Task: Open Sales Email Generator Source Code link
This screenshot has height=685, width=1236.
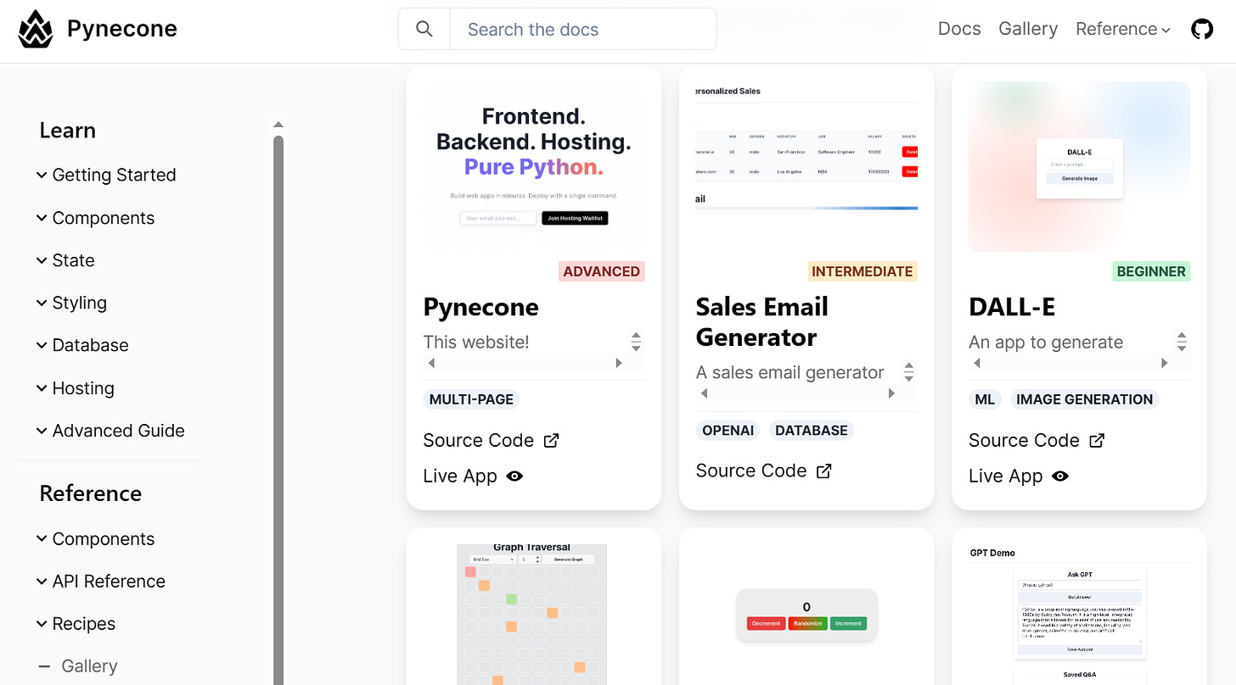Action: [763, 471]
